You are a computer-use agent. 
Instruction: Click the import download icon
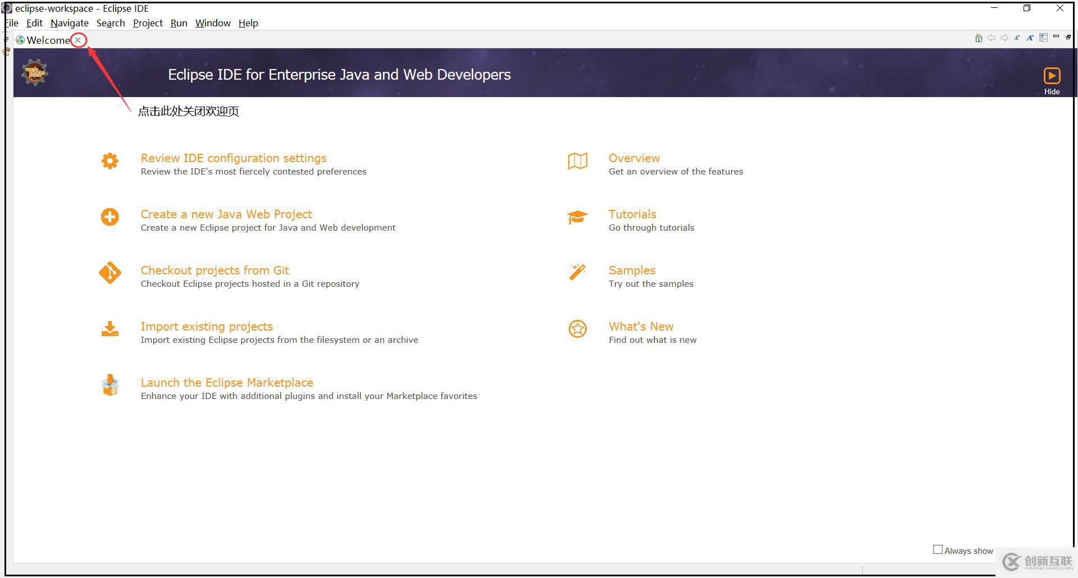109,329
